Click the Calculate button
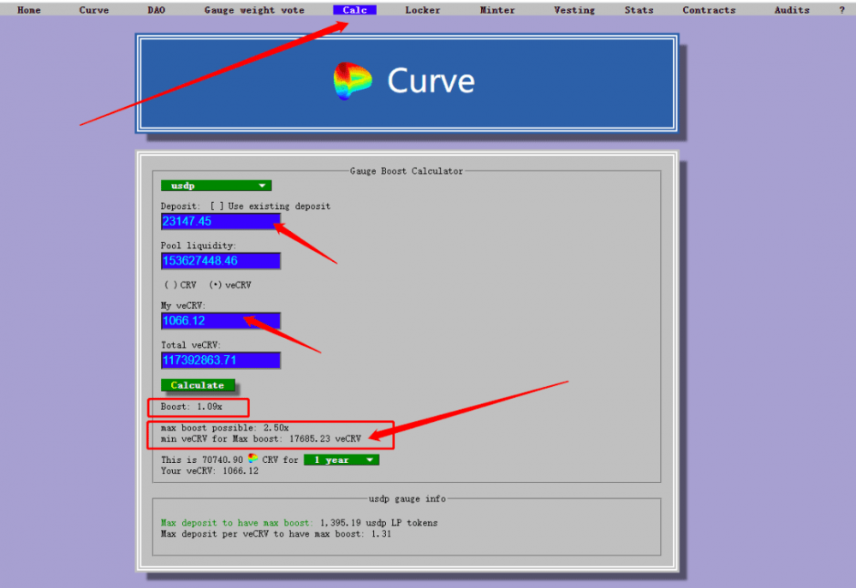This screenshot has width=856, height=588. point(198,385)
